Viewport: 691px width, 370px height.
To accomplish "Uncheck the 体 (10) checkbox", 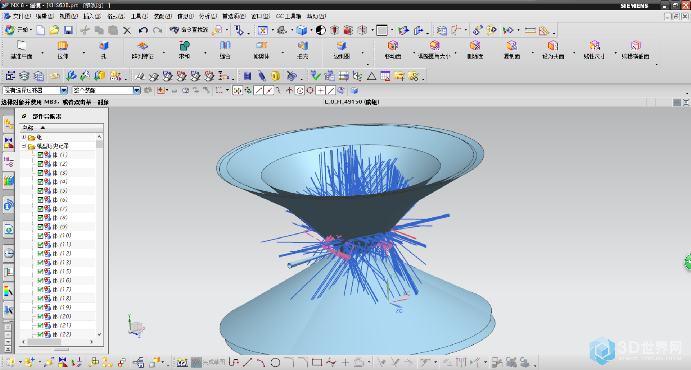I will (x=40, y=236).
